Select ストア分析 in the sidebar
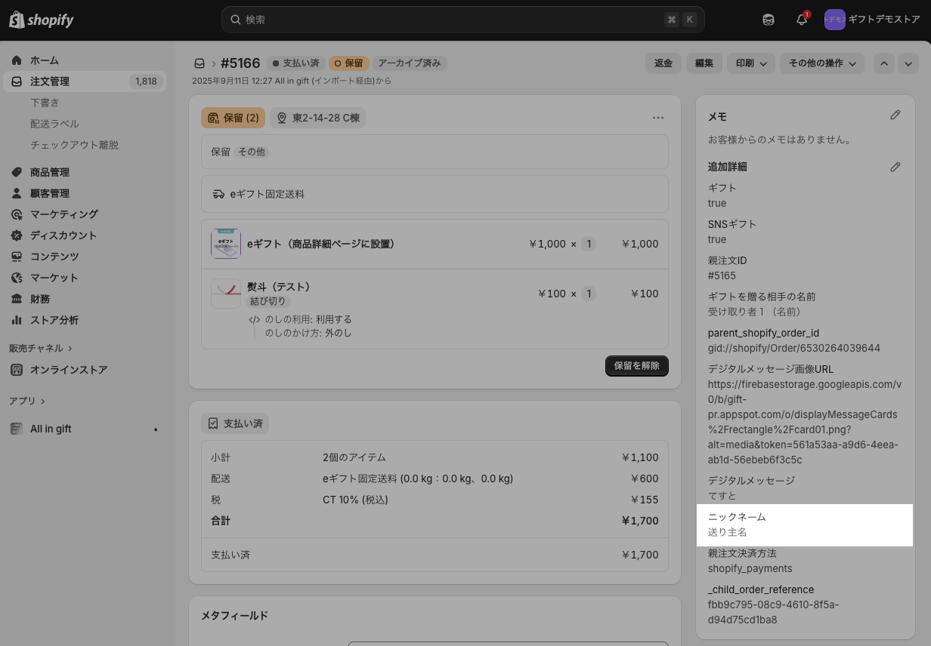 click(54, 320)
